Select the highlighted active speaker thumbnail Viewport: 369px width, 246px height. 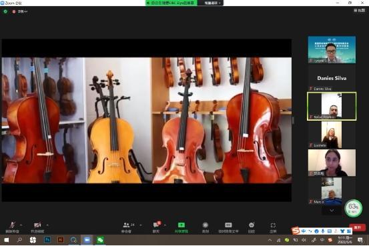pos(332,106)
